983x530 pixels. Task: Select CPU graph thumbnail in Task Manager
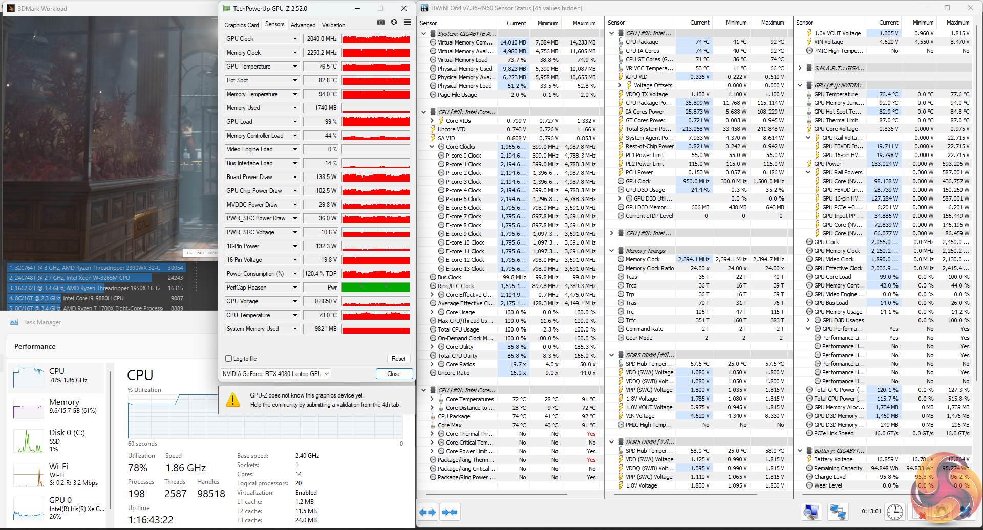tap(29, 378)
